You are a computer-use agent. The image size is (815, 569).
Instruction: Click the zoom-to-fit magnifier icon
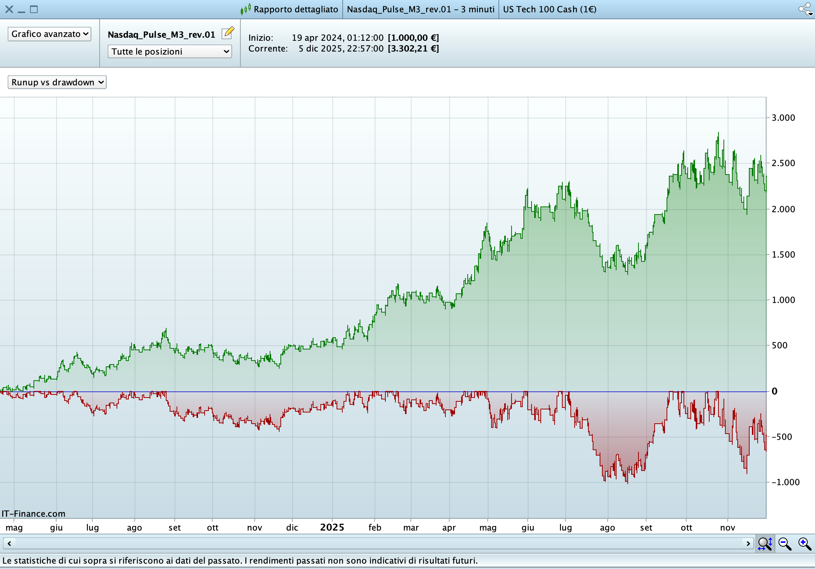[765, 544]
